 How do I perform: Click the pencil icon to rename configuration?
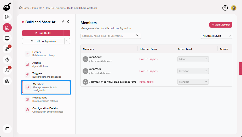63,22
